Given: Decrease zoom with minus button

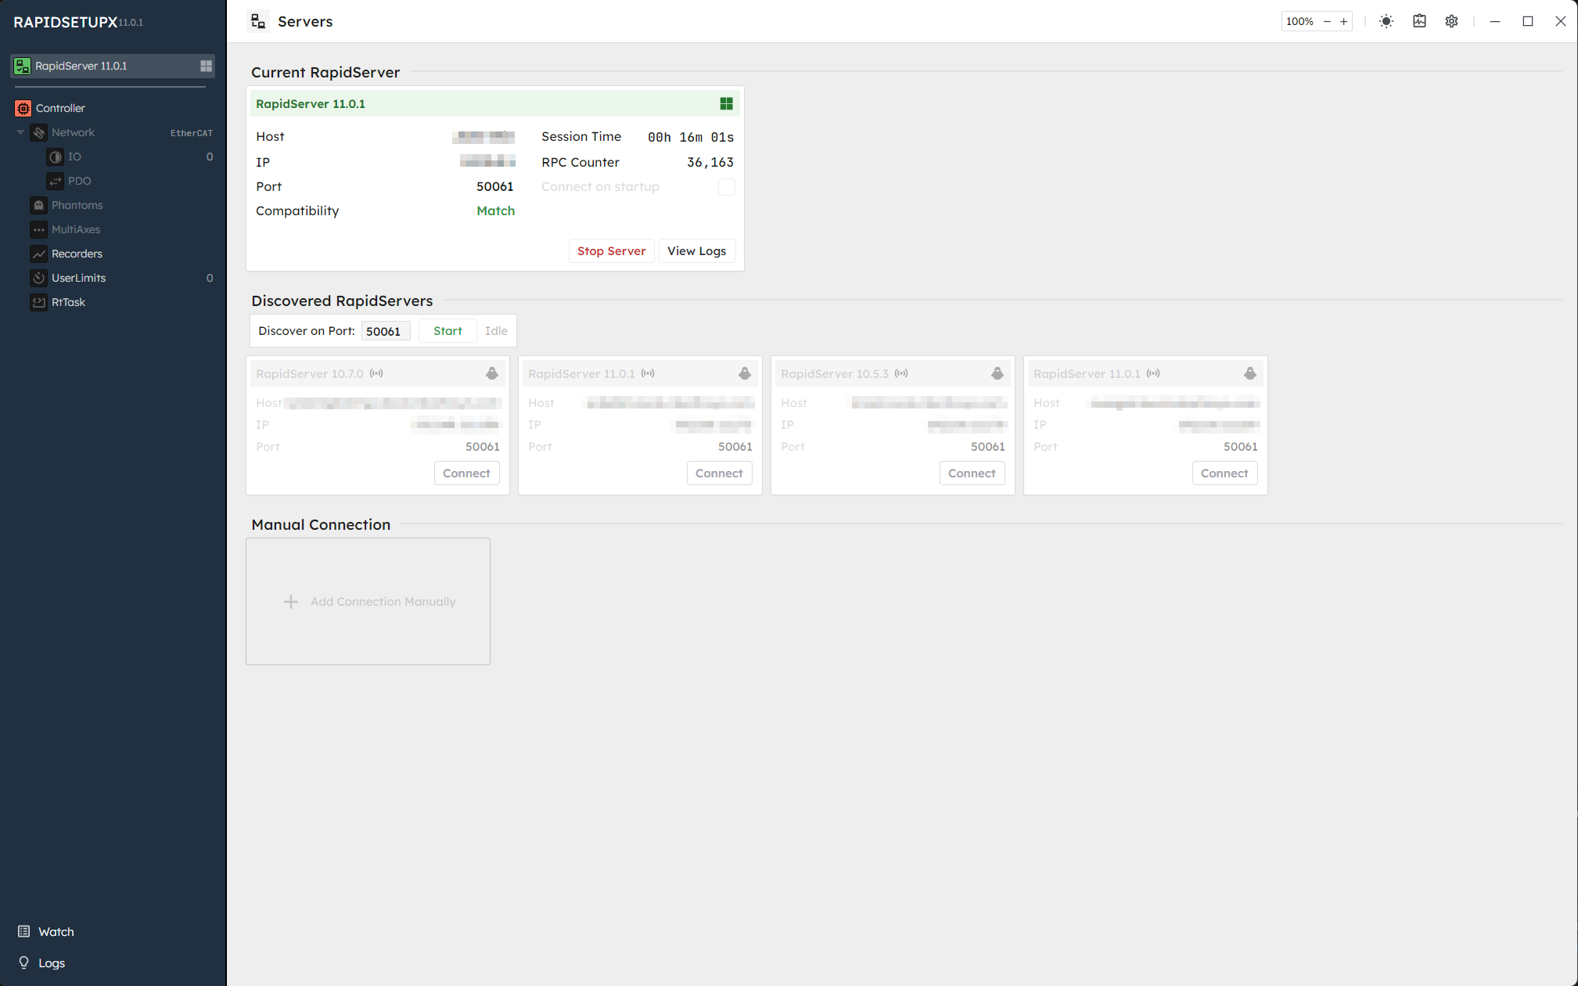Looking at the screenshot, I should click(1327, 21).
